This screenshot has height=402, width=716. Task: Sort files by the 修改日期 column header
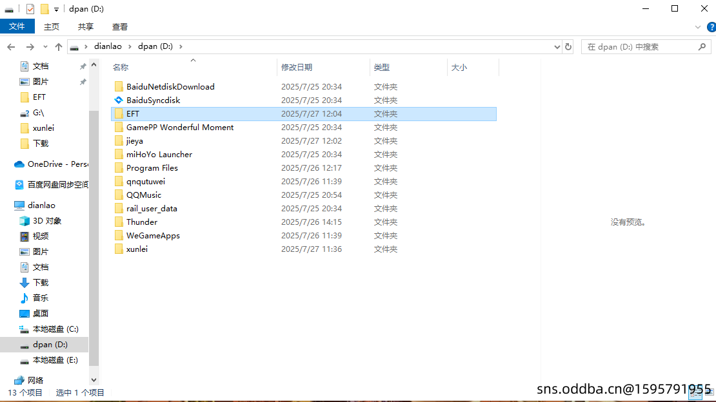pos(323,68)
